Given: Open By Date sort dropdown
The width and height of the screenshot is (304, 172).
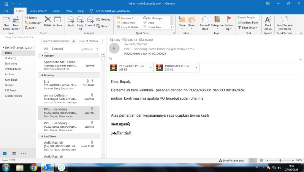Looking at the screenshot, I should point(86,49).
